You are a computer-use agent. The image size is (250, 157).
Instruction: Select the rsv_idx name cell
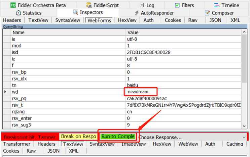(68, 78)
